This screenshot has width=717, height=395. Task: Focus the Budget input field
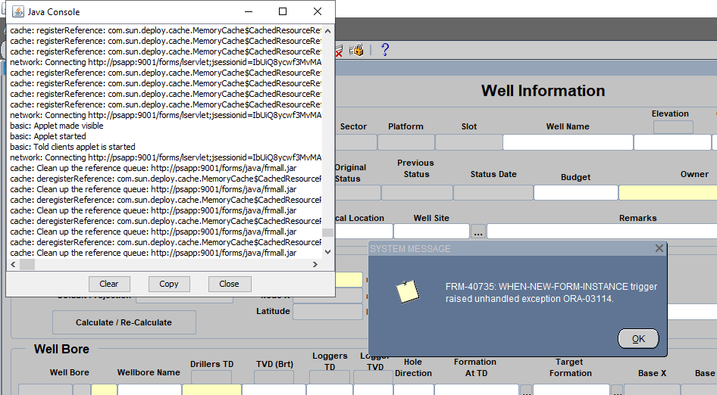576,193
